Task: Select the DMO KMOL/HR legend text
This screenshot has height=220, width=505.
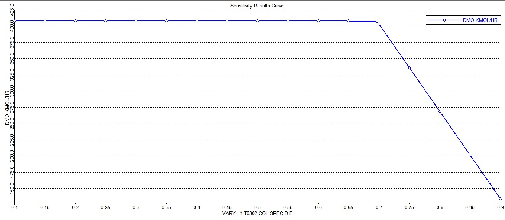Action: pos(481,20)
